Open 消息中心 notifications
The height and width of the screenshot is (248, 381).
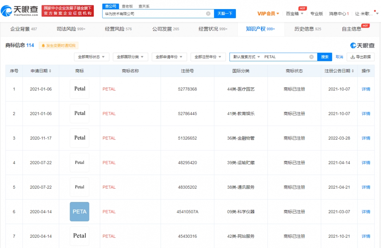pyautogui.click(x=339, y=14)
